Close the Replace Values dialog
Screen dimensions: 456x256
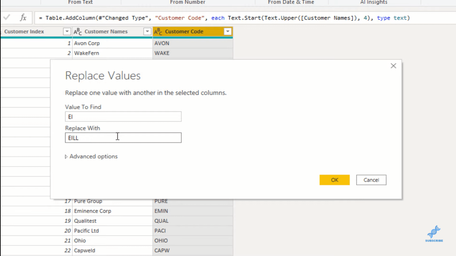click(x=393, y=66)
